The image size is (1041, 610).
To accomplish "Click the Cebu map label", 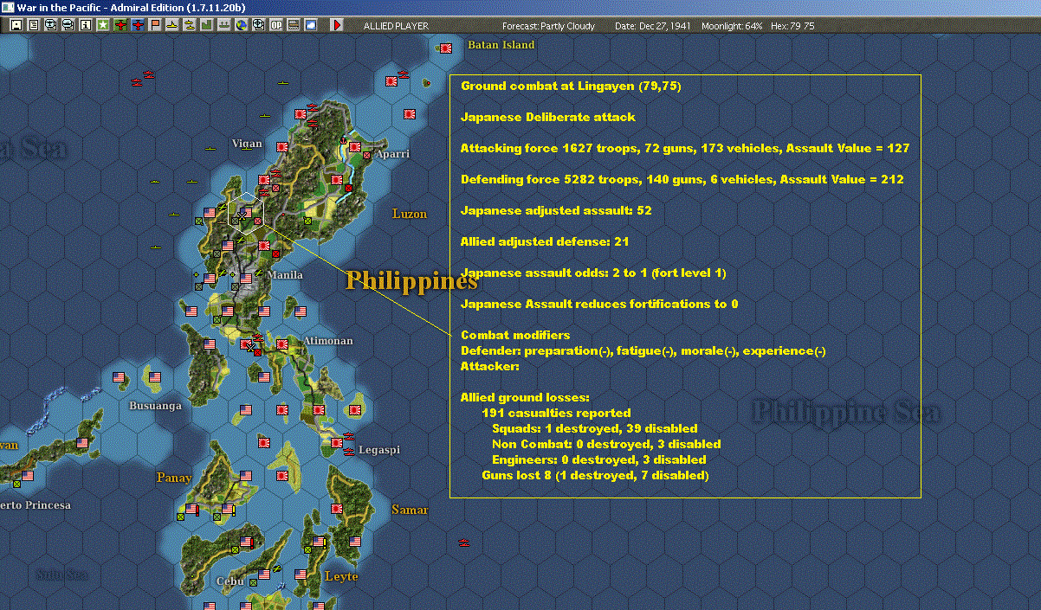I will (230, 581).
